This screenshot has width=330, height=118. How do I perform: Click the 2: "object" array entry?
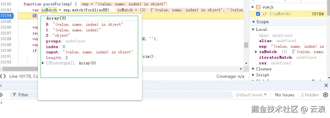click(x=58, y=35)
